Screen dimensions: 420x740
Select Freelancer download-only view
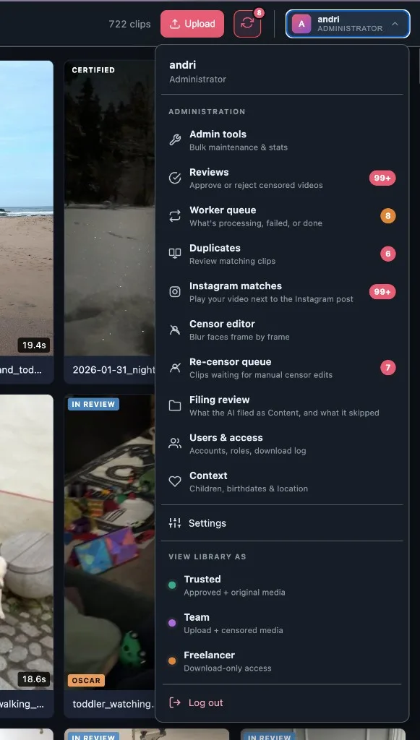coord(282,661)
